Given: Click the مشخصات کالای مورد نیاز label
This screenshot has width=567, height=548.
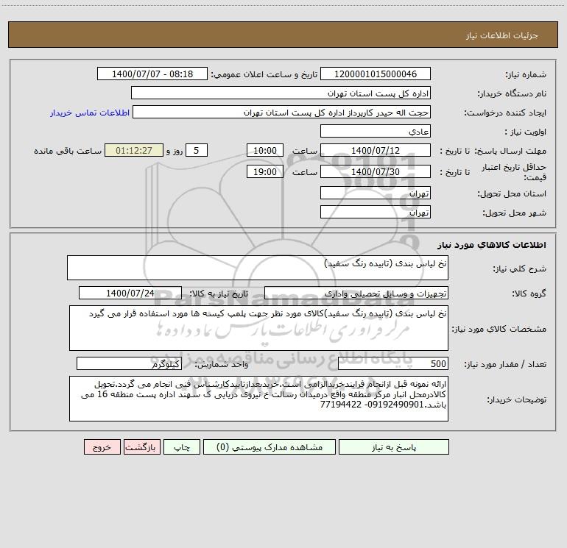Looking at the screenshot, I should (499, 329).
